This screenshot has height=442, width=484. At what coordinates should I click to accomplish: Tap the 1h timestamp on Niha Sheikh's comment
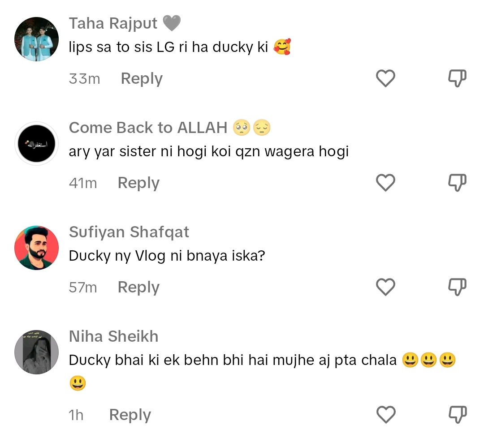(x=77, y=414)
